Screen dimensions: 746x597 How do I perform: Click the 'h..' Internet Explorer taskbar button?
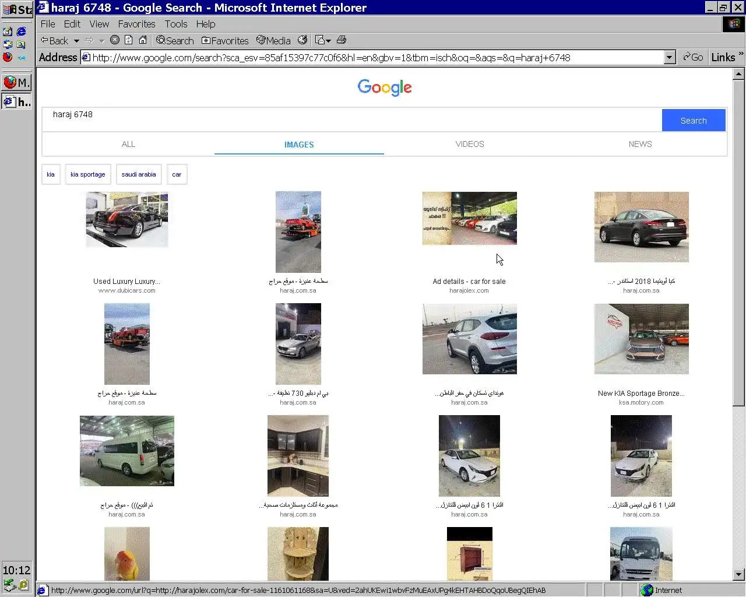point(16,102)
